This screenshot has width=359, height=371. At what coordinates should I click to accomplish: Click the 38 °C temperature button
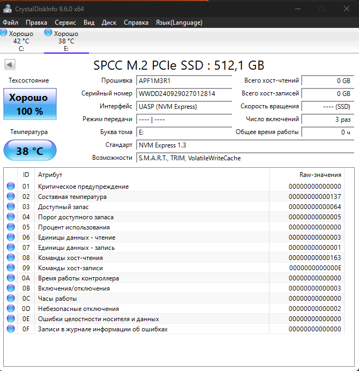point(29,151)
